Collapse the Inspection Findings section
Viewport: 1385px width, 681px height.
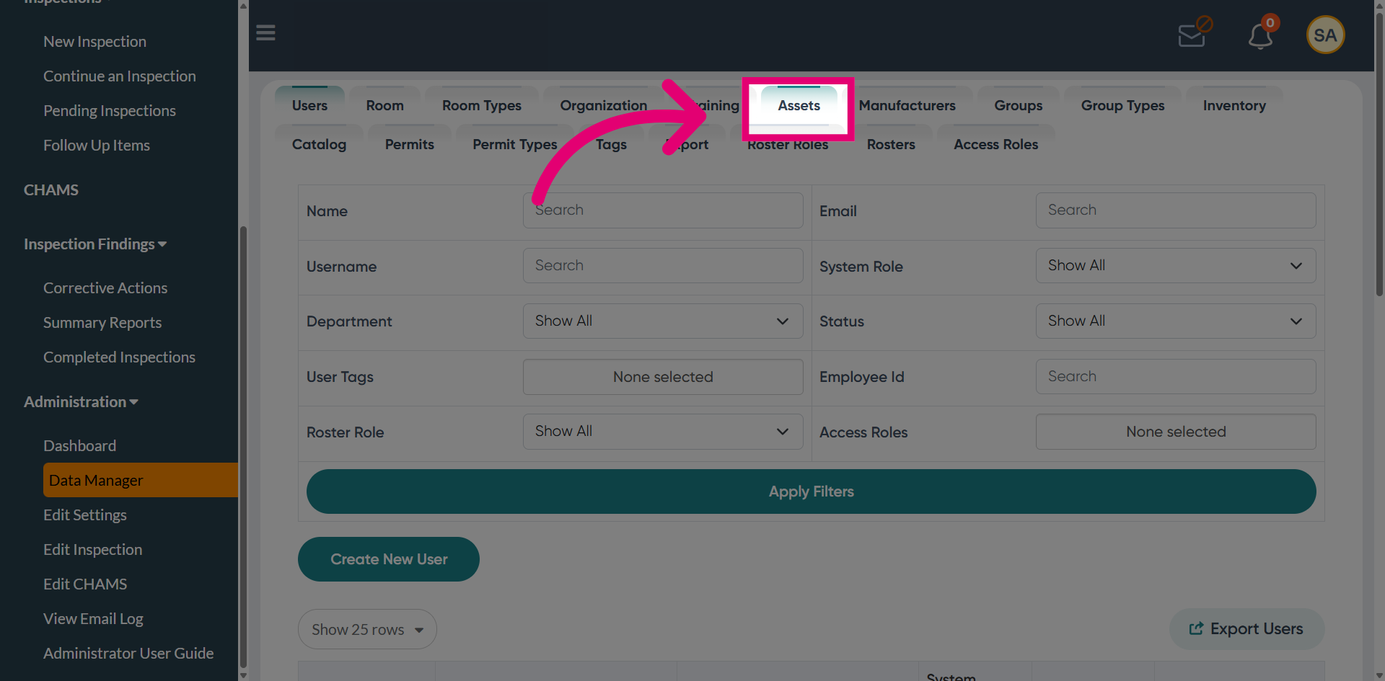(95, 244)
